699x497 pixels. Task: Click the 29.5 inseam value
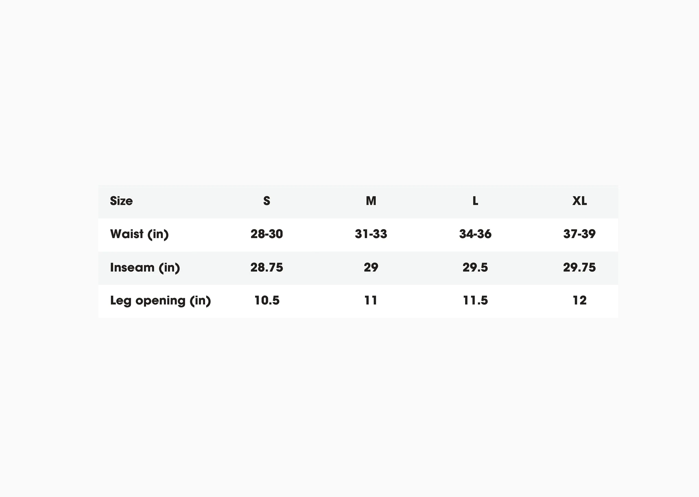[x=475, y=267]
